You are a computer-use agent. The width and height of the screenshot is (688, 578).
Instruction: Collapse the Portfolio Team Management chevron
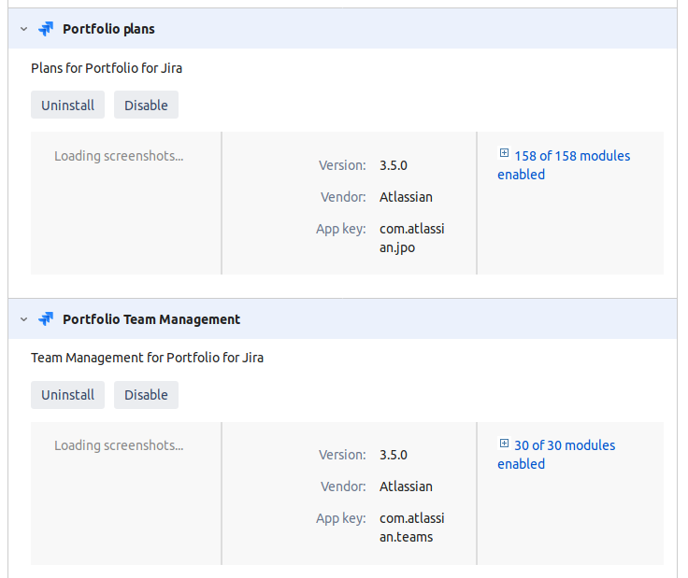(23, 319)
